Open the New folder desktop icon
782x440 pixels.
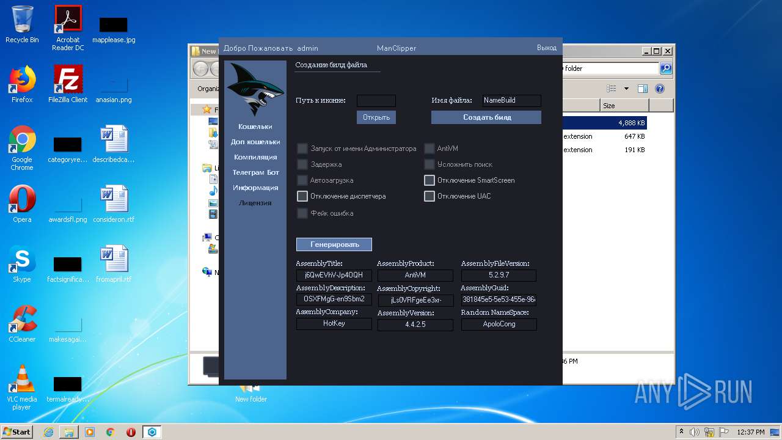[251, 394]
